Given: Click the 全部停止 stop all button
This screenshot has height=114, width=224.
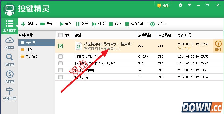Looking at the screenshot, I should [x=134, y=24].
